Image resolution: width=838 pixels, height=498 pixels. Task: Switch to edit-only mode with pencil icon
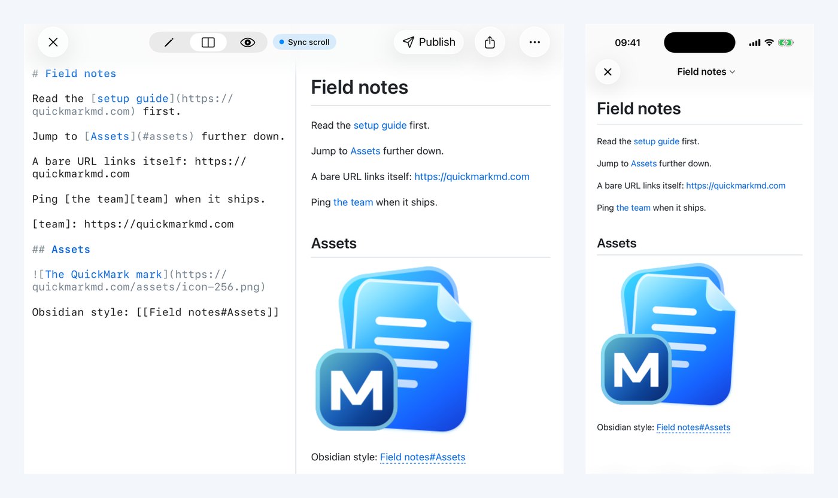pyautogui.click(x=169, y=42)
